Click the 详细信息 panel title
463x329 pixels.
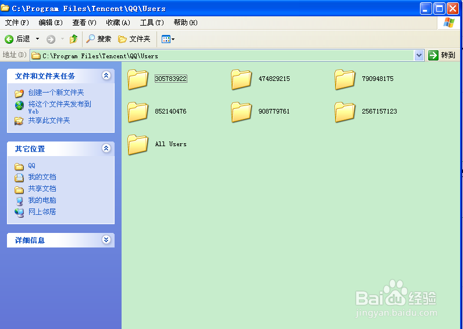pyautogui.click(x=30, y=240)
